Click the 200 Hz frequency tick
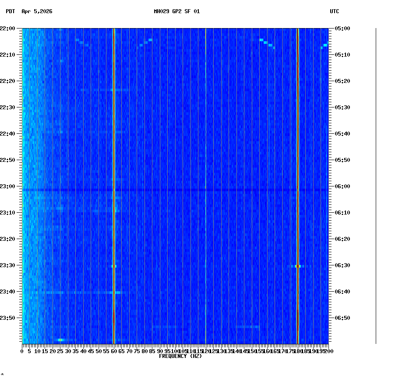The height and width of the screenshot is (379, 395). 328,351
